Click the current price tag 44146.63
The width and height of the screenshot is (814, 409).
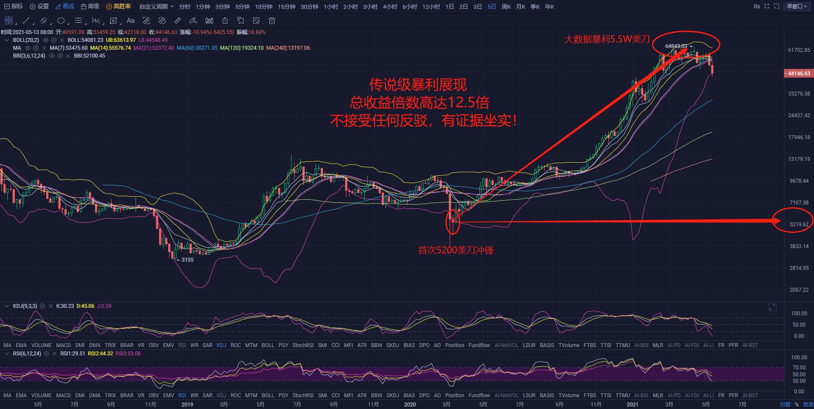coord(798,74)
